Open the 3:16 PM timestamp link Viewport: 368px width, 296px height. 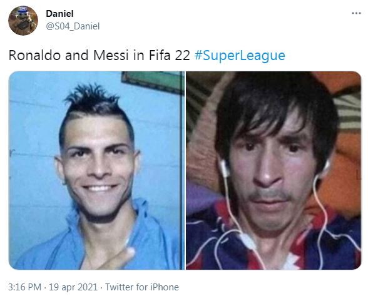pos(24,287)
